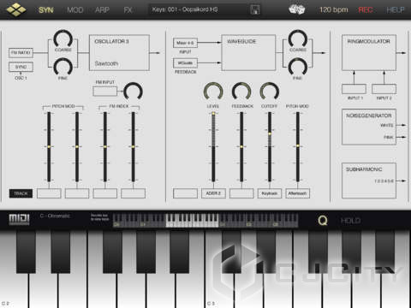The width and height of the screenshot is (411, 308).
Task: Randomize the patch with the dice icon
Action: 297,9
